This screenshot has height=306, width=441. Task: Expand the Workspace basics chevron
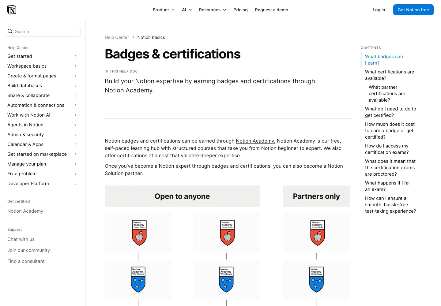tap(76, 66)
